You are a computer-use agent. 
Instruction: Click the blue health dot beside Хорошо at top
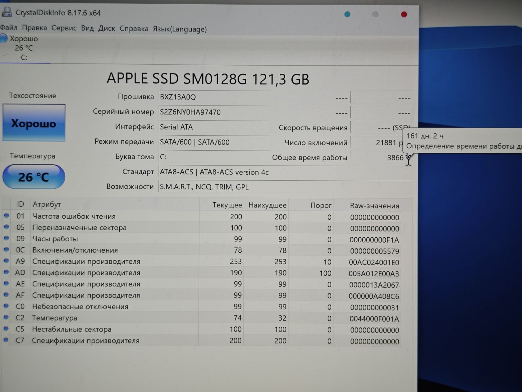[x=3, y=38]
